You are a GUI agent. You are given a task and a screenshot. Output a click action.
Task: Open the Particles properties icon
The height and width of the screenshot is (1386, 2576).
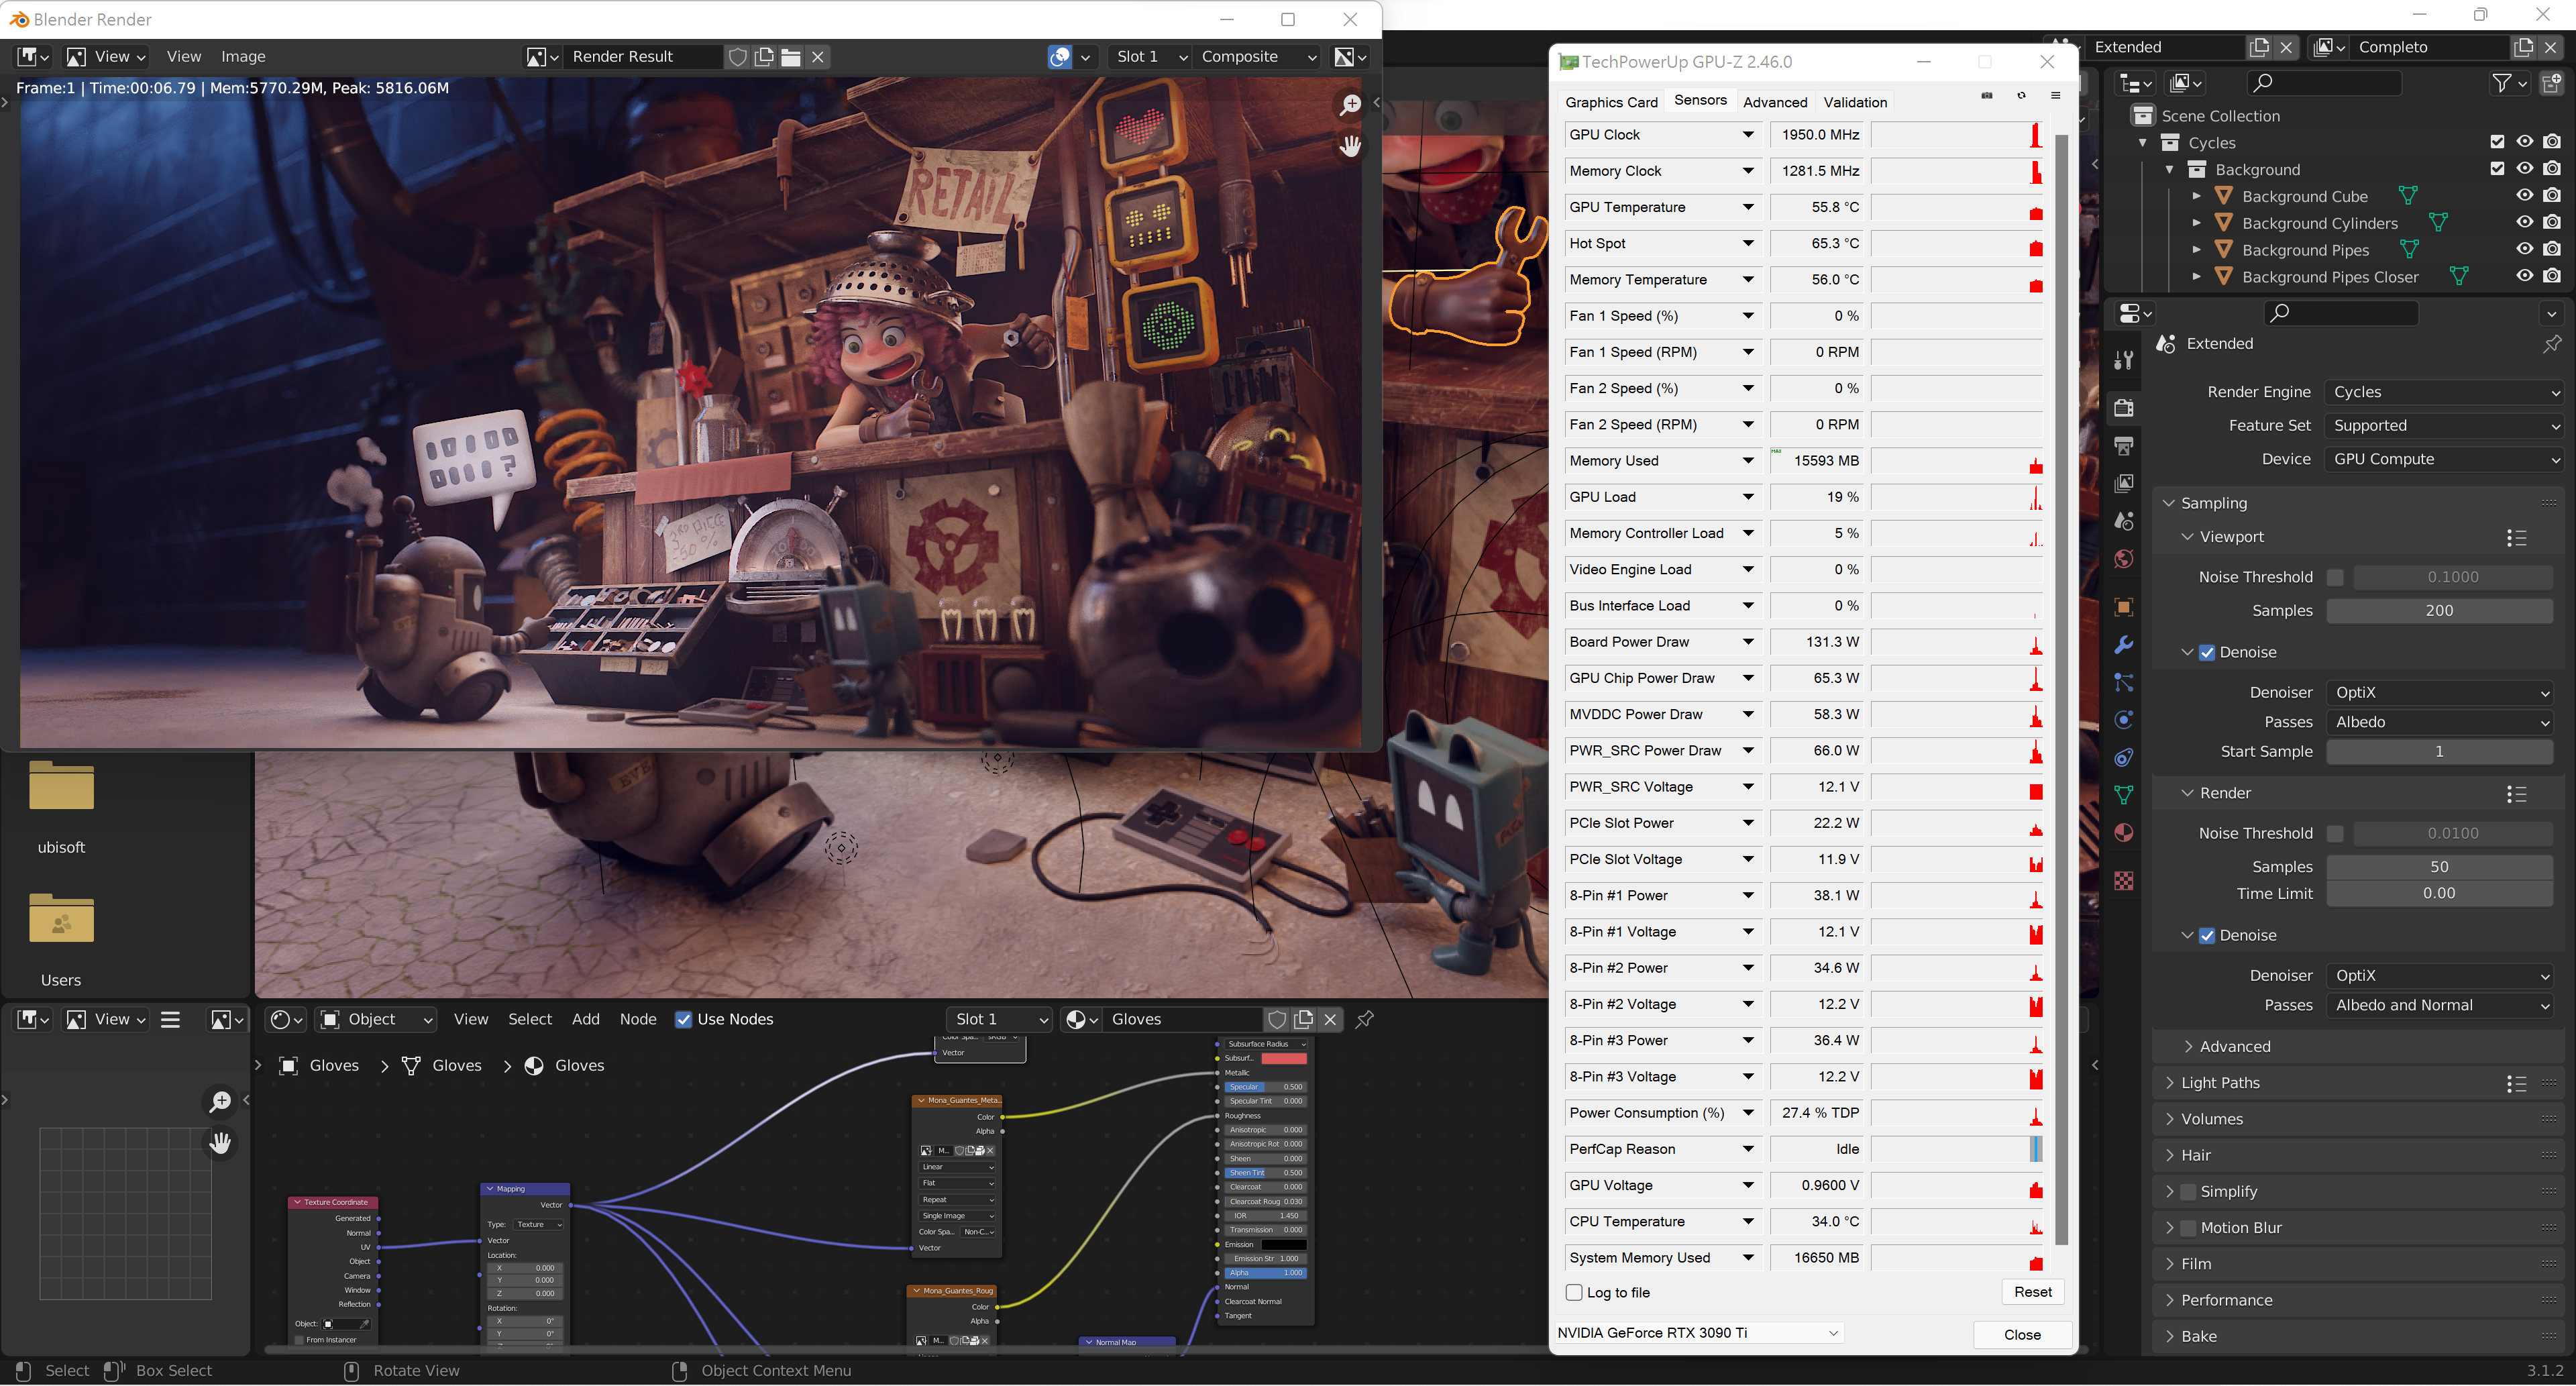tap(2124, 683)
